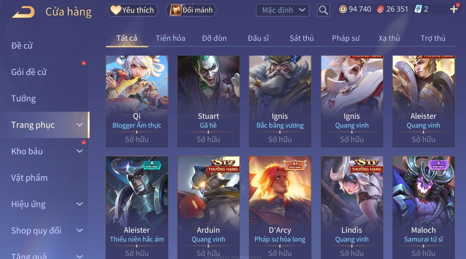The width and height of the screenshot is (466, 259).
Task: Select Stuart Gã hề skin card
Action: (209, 101)
